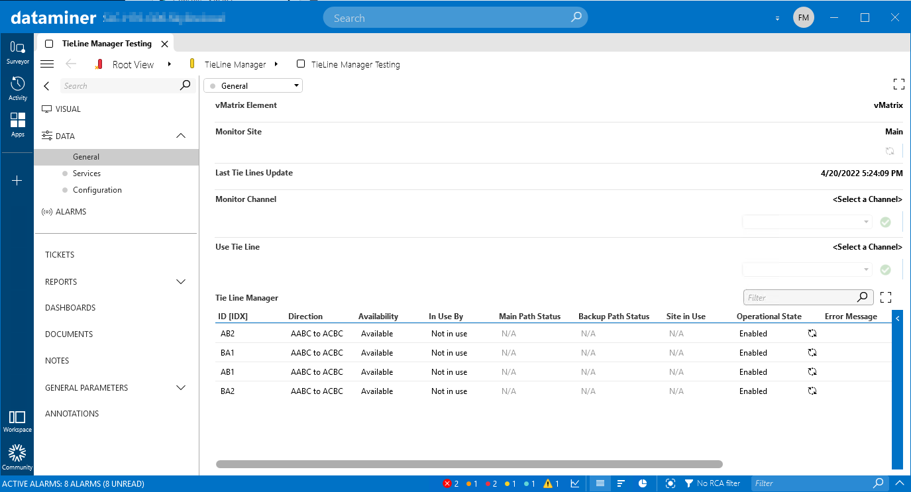Collapse the DATA section chevron
The width and height of the screenshot is (911, 492).
(x=180, y=136)
